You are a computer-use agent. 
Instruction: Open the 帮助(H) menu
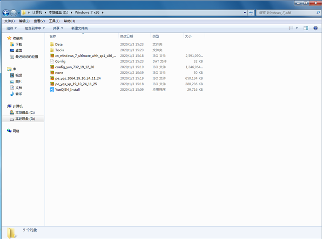(x=69, y=21)
